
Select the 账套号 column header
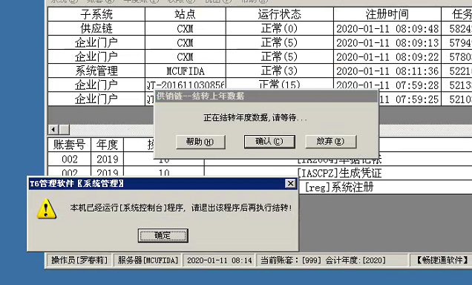pos(69,145)
